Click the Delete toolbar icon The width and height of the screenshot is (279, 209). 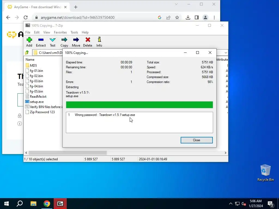click(x=87, y=42)
